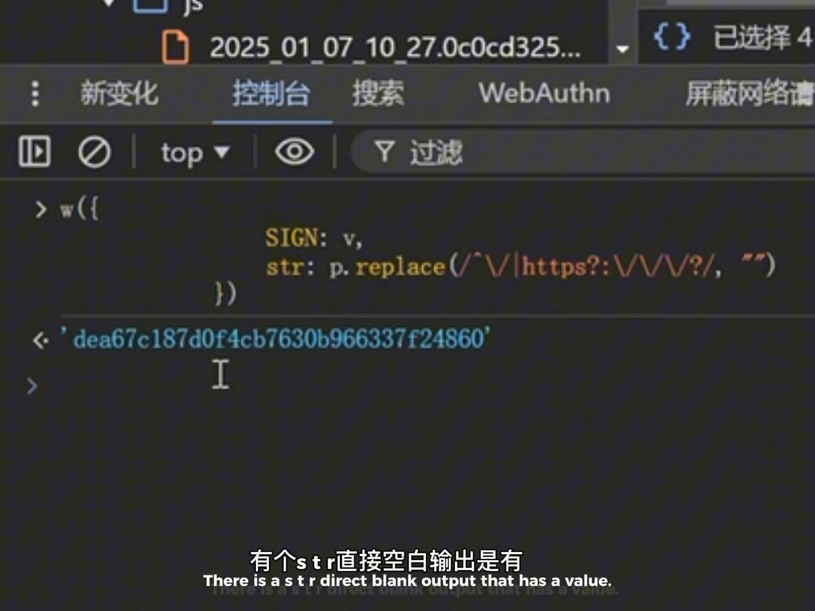Screen dimensions: 815x611
Task: Open the 屏蔽网络请求 tab
Action: click(750, 93)
